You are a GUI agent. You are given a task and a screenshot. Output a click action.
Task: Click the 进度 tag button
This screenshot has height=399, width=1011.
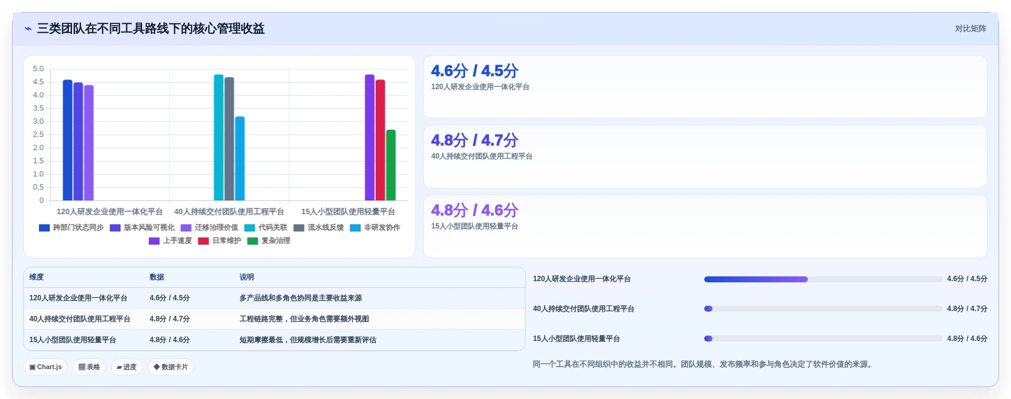[126, 367]
